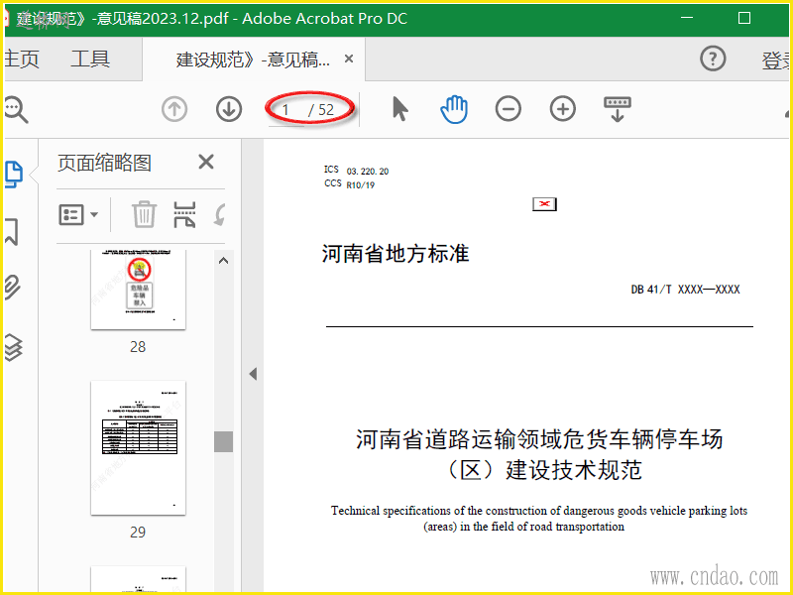Go to previous page with up arrow
This screenshot has width=793, height=595.
pos(174,109)
